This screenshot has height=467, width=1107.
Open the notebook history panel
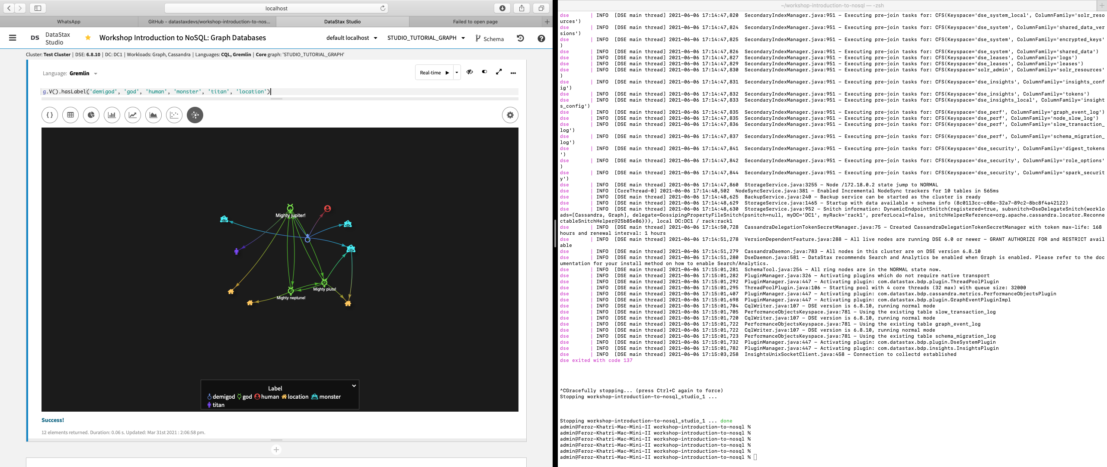point(519,38)
